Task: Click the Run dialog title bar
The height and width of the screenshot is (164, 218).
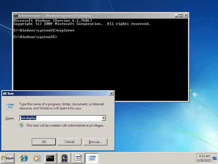Action: (x=58, y=93)
